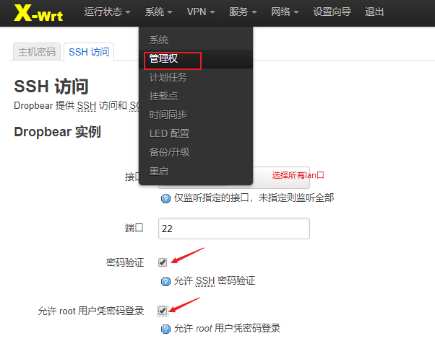Image resolution: width=435 pixels, height=346 pixels.
Task: Switch to the 主机密码 tab
Action: tap(37, 52)
